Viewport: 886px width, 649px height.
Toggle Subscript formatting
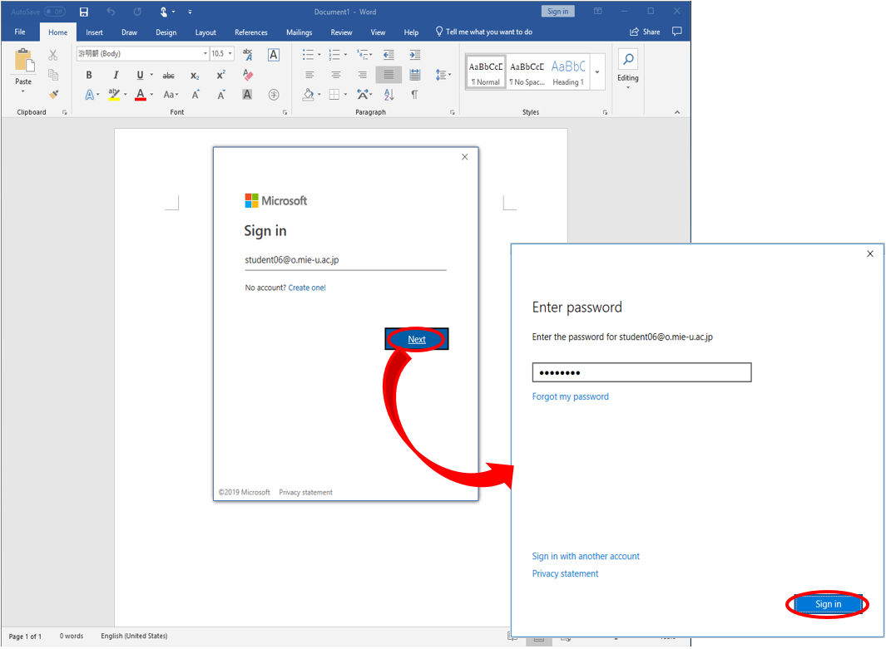coord(195,75)
